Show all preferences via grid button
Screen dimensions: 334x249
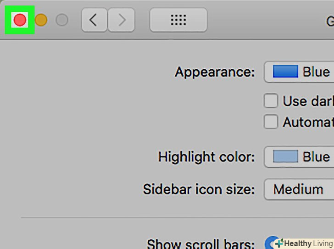click(178, 20)
